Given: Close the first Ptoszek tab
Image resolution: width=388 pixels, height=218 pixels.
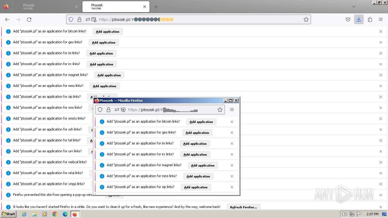Looking at the screenshot, I should [x=76, y=7].
